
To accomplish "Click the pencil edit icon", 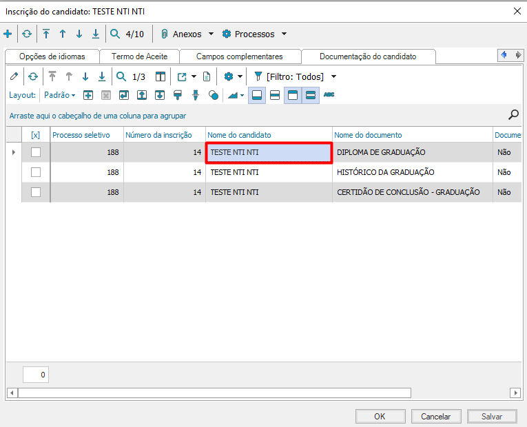I will click(14, 76).
